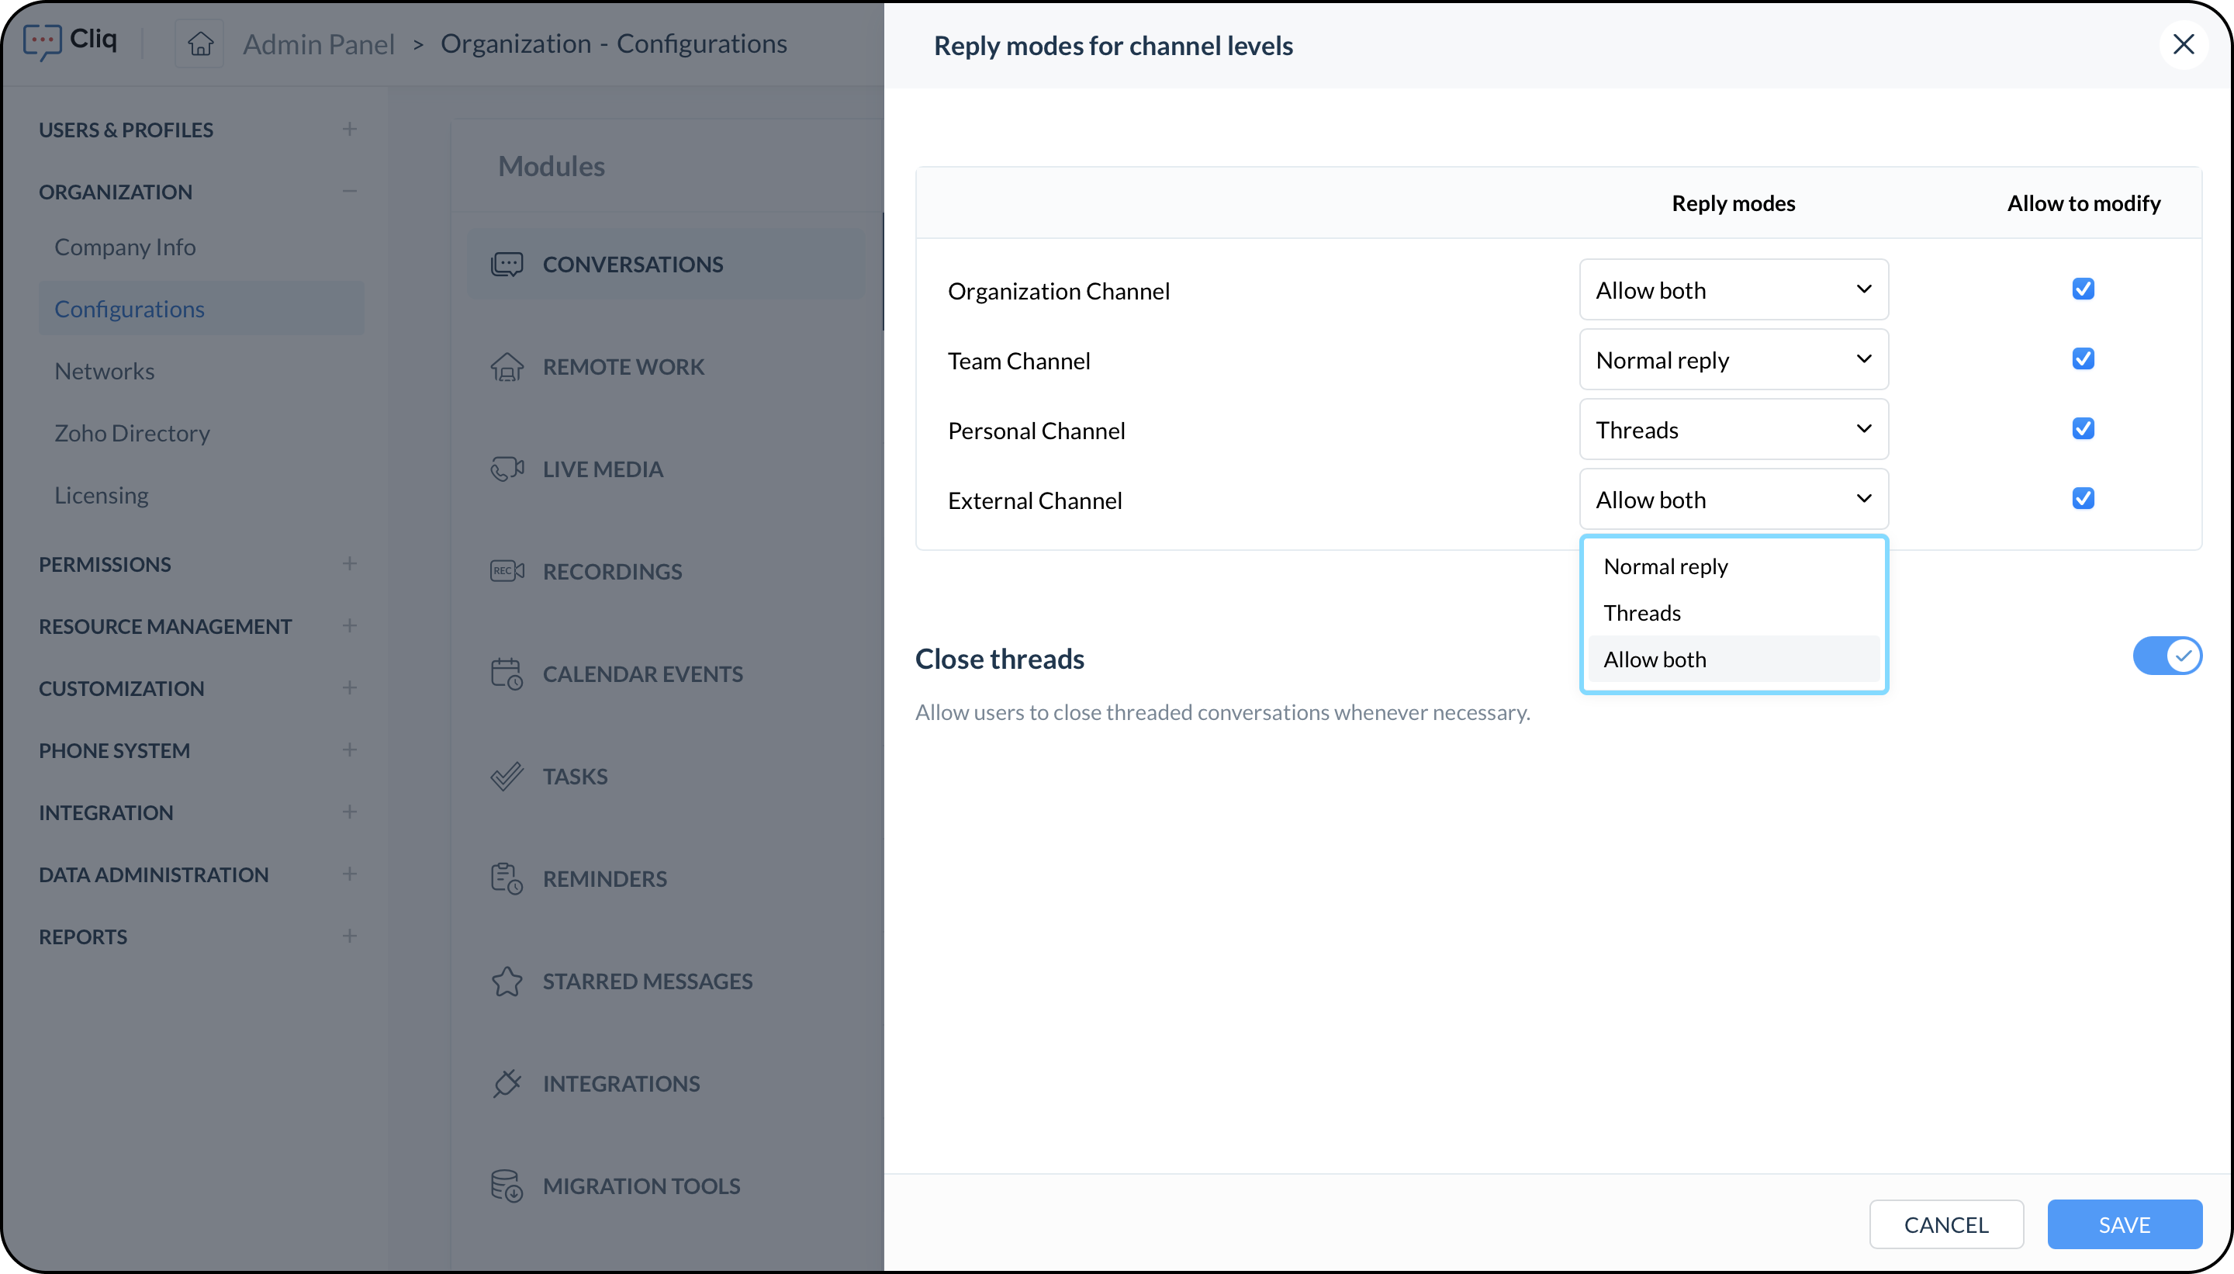The image size is (2234, 1274).
Task: Click the Close threads heading
Action: coord(1000,658)
